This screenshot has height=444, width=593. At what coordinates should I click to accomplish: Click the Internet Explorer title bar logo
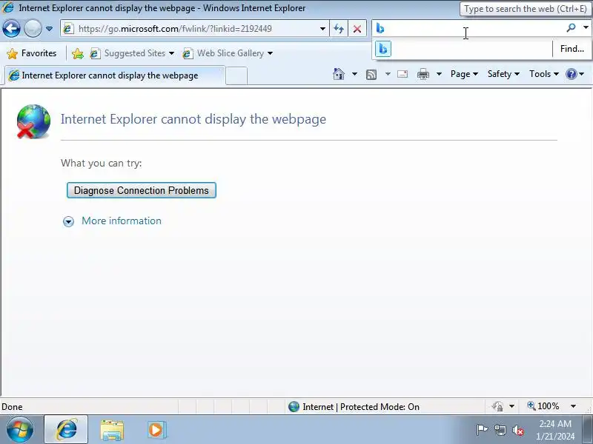8,7
